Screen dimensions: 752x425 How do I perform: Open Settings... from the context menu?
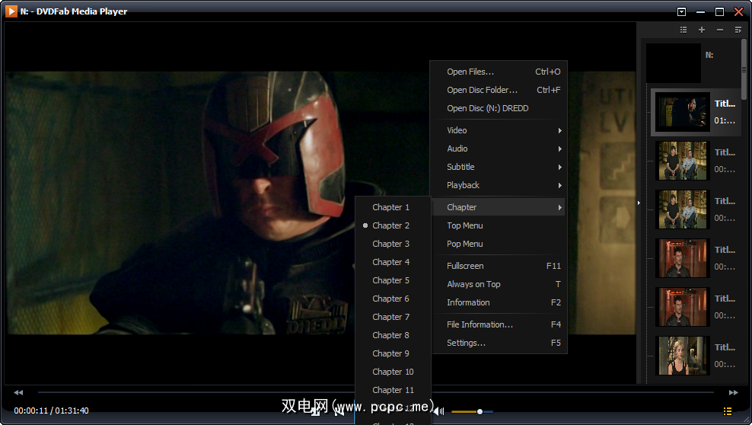tap(466, 343)
